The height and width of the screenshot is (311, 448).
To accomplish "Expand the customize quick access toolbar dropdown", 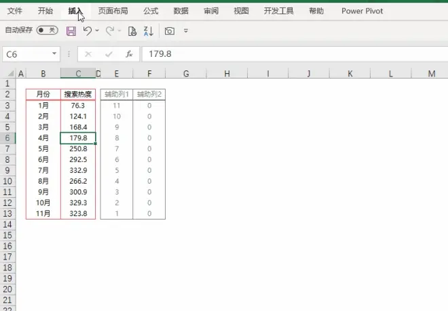I will [x=186, y=30].
